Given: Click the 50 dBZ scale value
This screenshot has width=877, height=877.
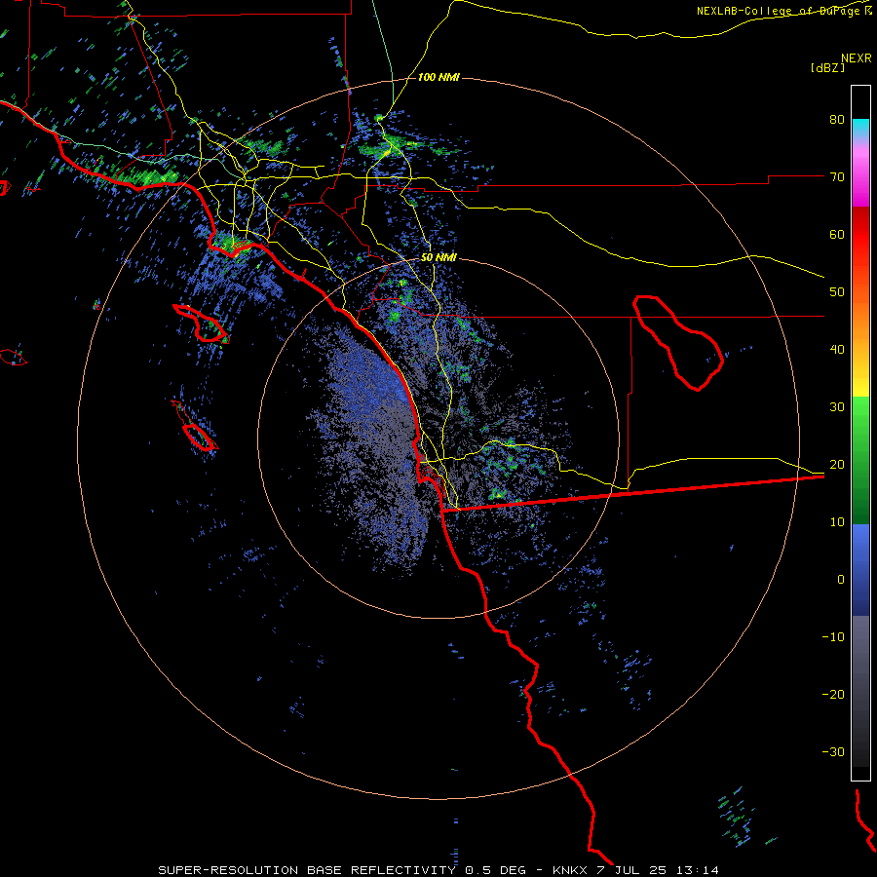Looking at the screenshot, I should (837, 292).
